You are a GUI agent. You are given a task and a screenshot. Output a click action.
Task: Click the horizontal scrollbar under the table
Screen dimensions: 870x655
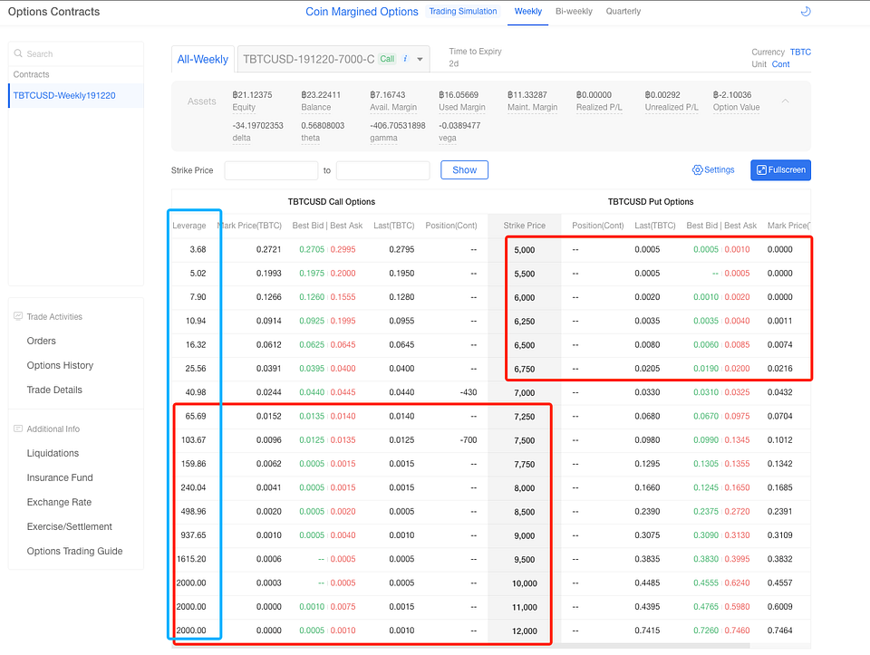(x=460, y=646)
